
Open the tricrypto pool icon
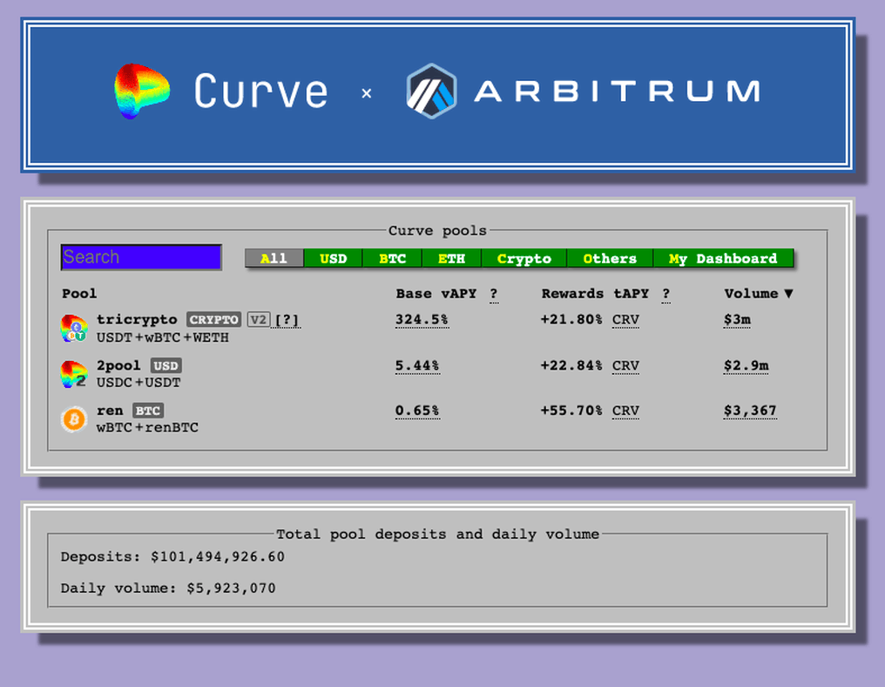coord(74,329)
